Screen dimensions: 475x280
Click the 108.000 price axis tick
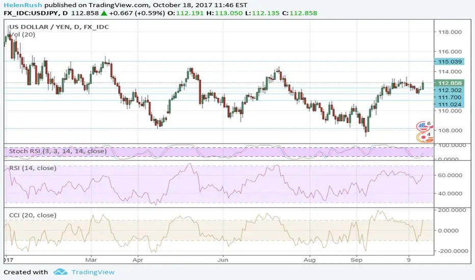click(x=450, y=130)
